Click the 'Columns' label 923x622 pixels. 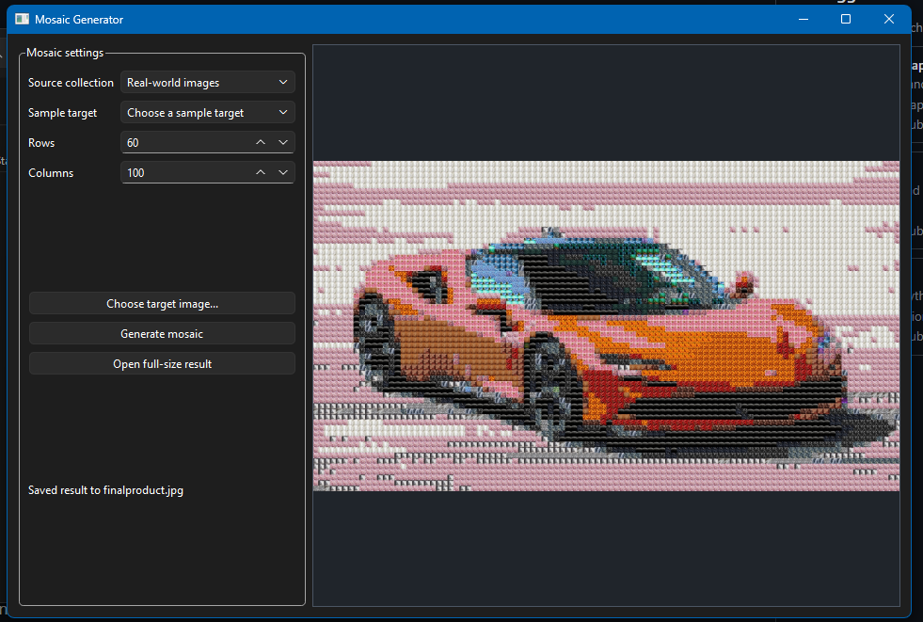click(51, 172)
